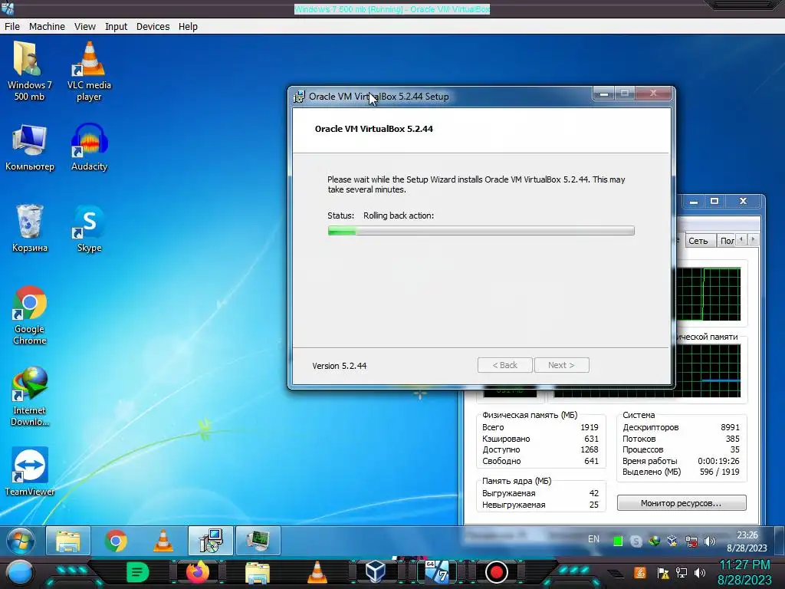Image resolution: width=785 pixels, height=589 pixels.
Task: Open the File menu
Action: tap(12, 27)
